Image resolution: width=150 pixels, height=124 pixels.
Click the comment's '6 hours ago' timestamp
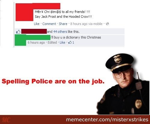tap(36, 42)
